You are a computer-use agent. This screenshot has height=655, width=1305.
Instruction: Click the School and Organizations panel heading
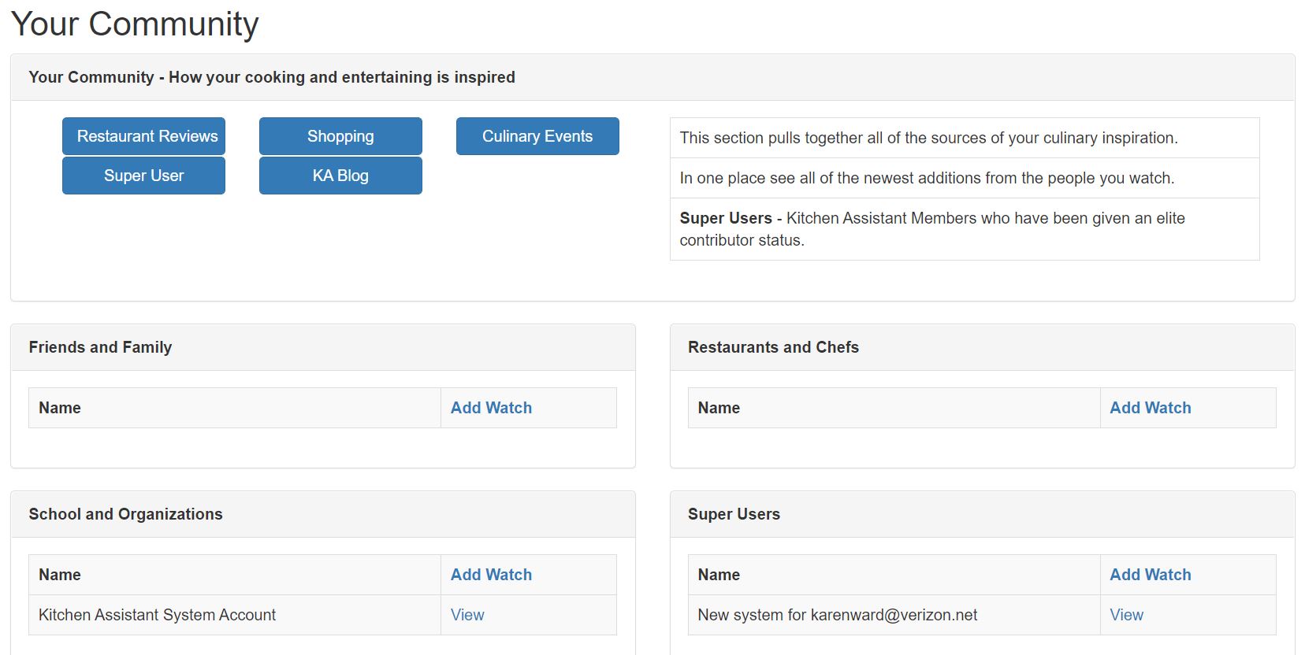[x=125, y=514]
